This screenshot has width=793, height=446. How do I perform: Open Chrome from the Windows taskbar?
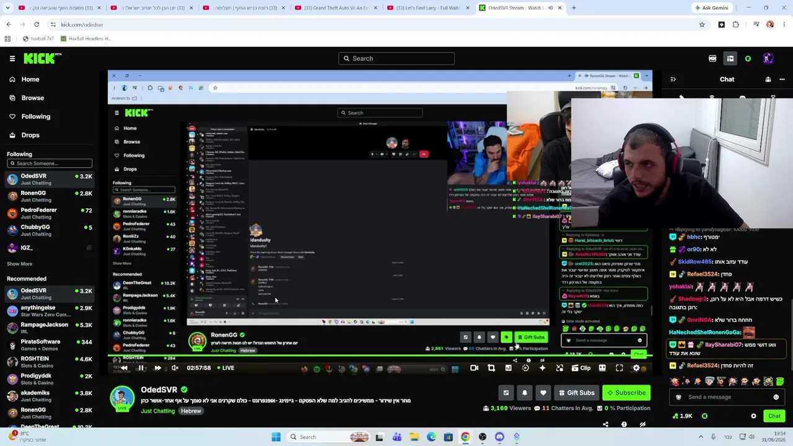465,437
